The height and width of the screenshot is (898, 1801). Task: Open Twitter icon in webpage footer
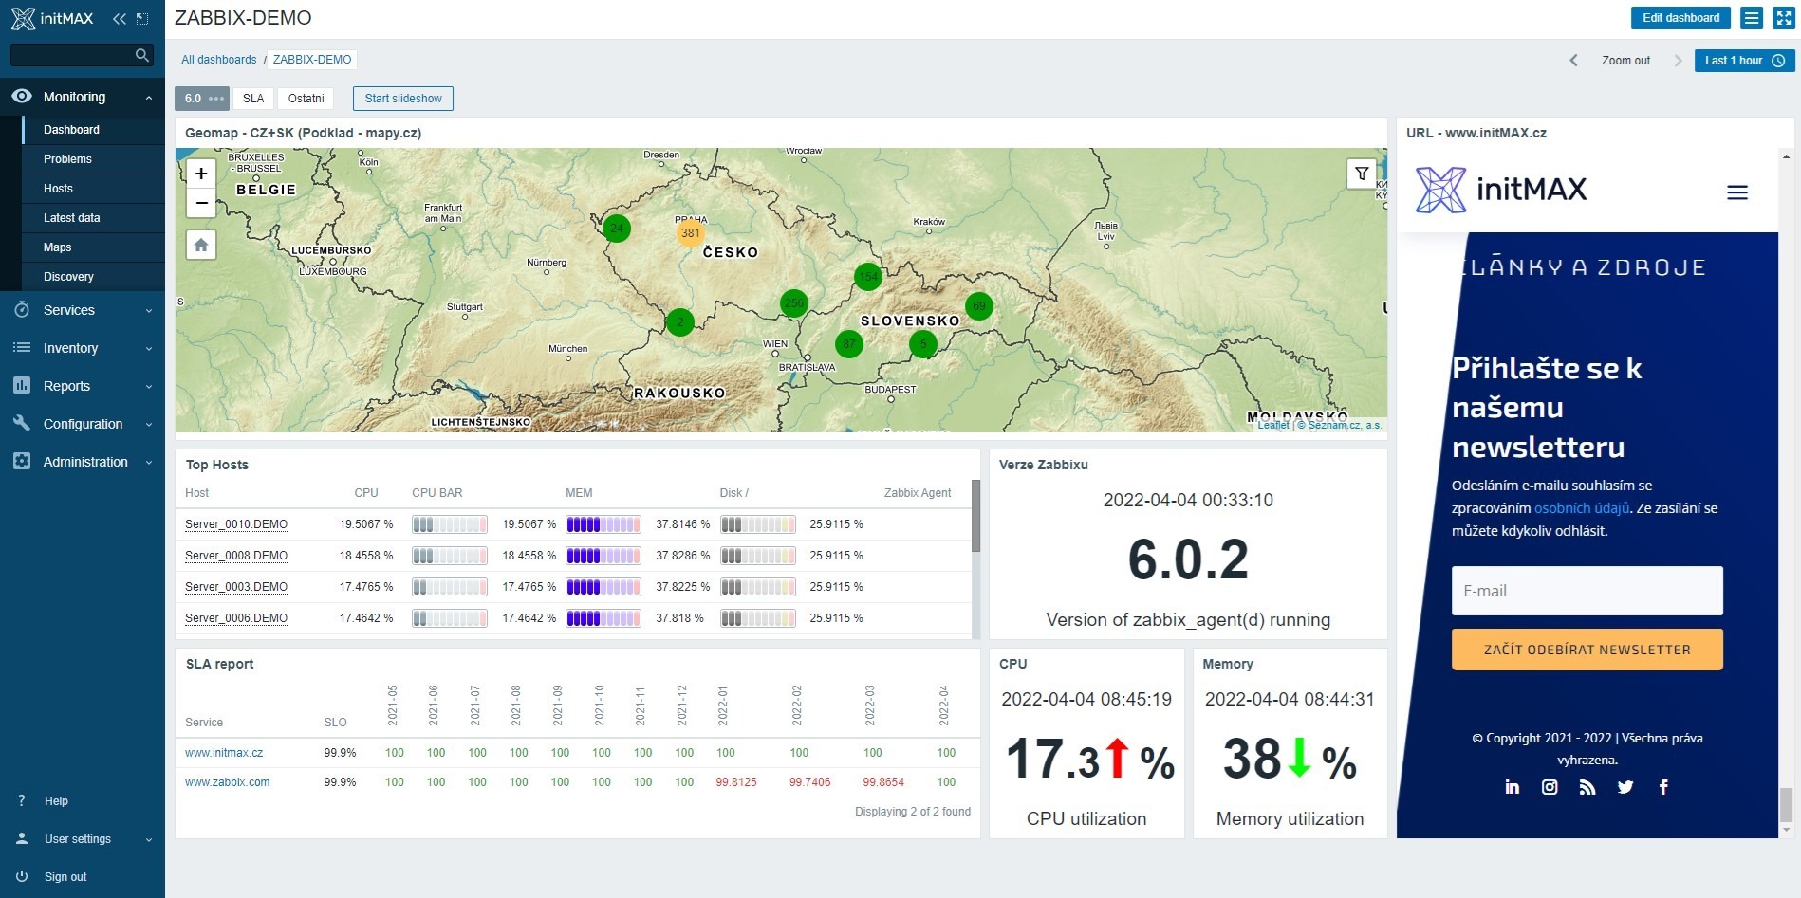[1625, 787]
